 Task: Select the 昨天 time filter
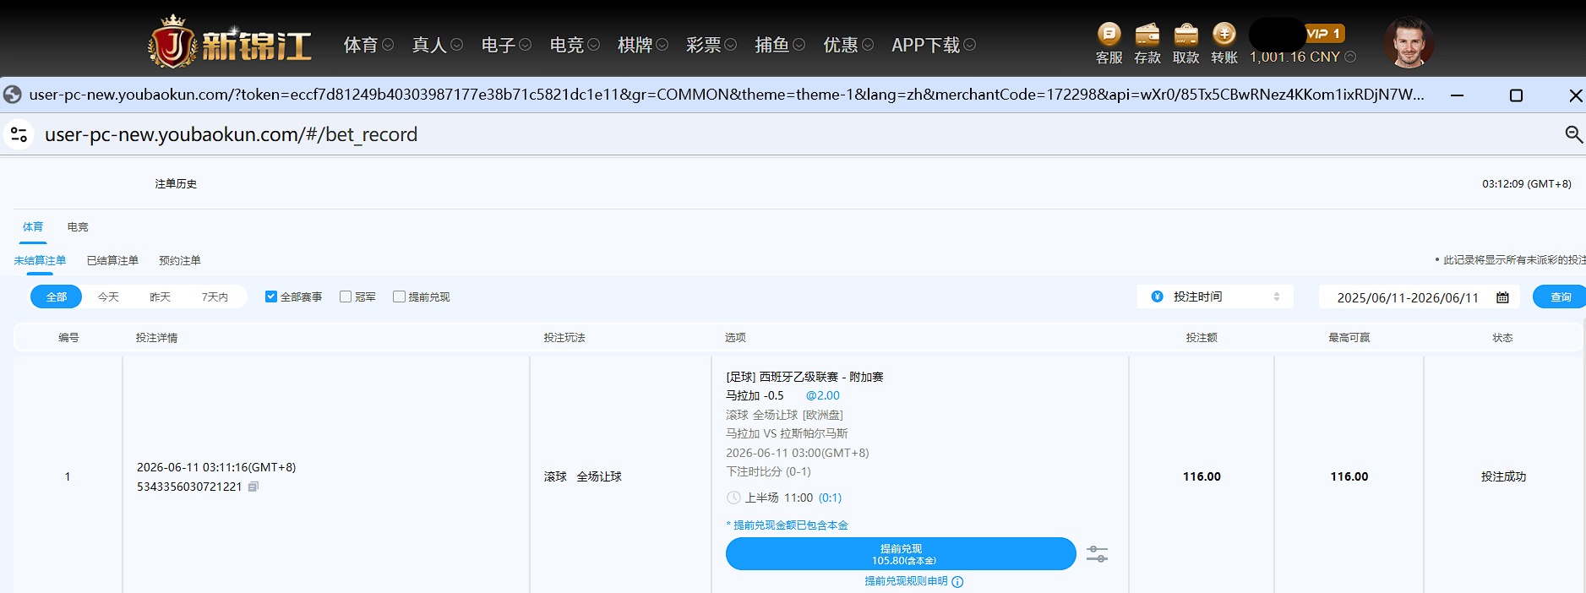pos(160,296)
